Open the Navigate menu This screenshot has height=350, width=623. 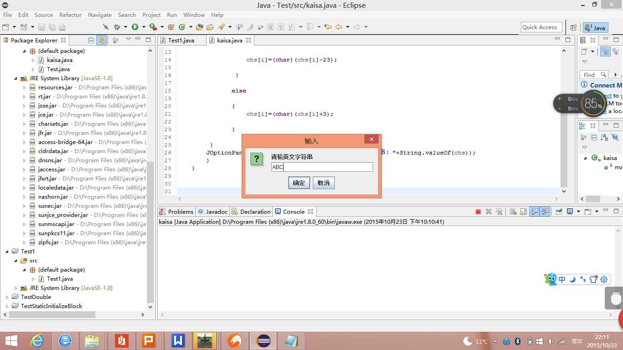click(x=100, y=15)
